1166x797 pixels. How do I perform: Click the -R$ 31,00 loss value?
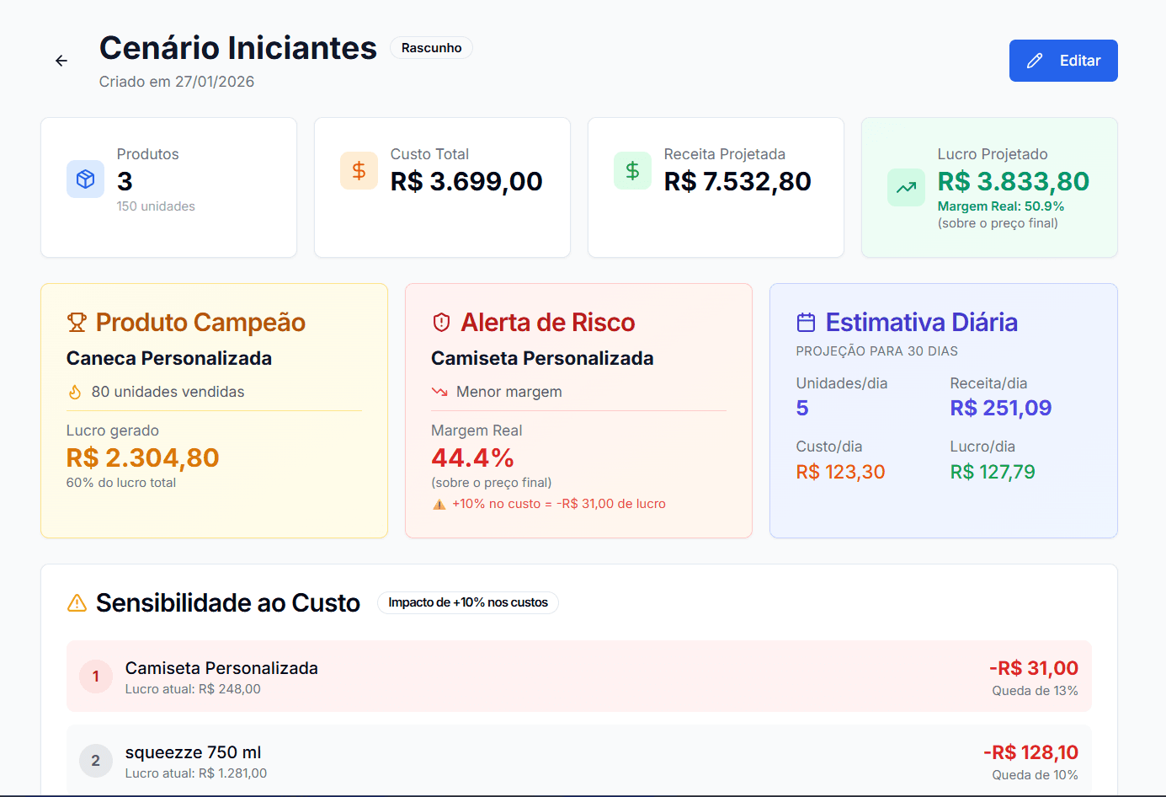coord(1033,667)
